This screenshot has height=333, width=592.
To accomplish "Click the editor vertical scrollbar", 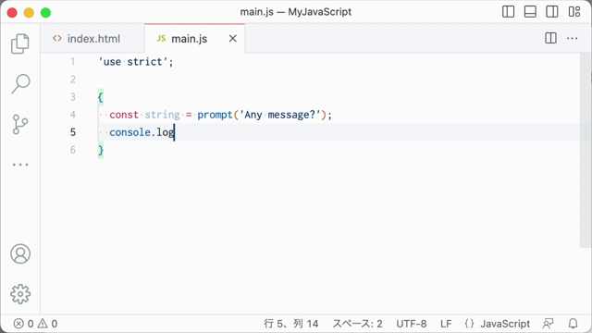I will click(586, 150).
